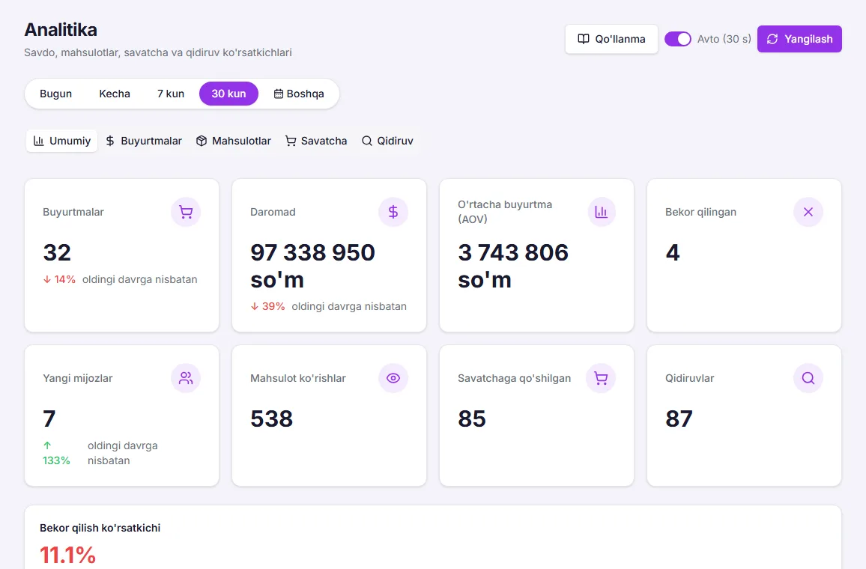Click the 39% decrease indicator on Daromad
Image resolution: width=866 pixels, height=569 pixels.
(268, 306)
